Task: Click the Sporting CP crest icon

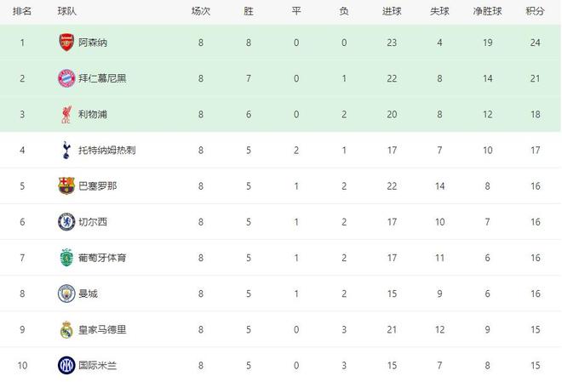Action: point(66,257)
